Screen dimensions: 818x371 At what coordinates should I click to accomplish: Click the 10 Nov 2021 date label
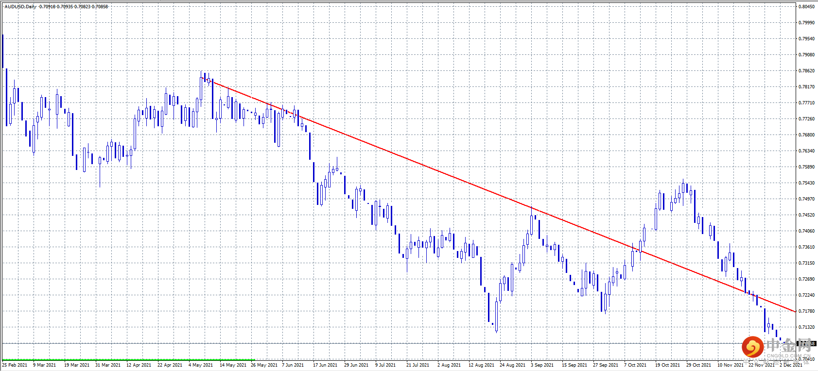(731, 365)
